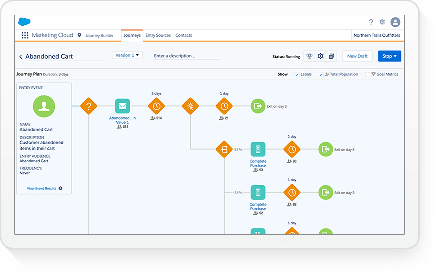Toggle the Total Population checkbox
The width and height of the screenshot is (438, 273).
[x=321, y=75]
